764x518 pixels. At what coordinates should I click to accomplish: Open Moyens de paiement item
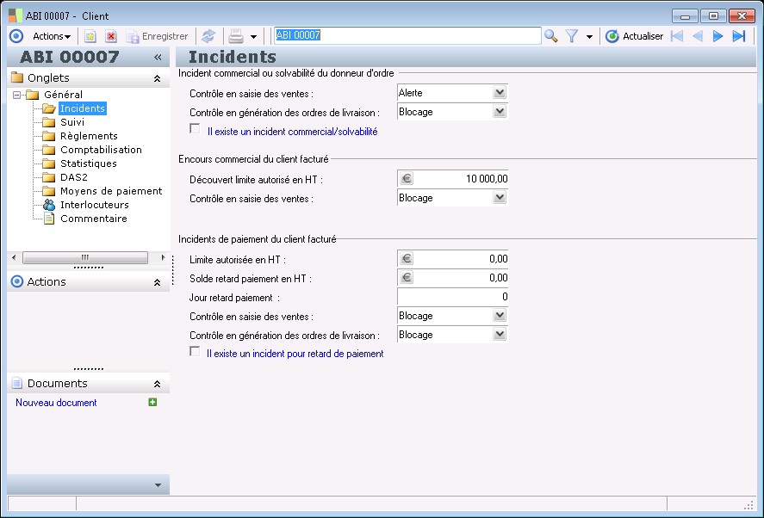(111, 191)
